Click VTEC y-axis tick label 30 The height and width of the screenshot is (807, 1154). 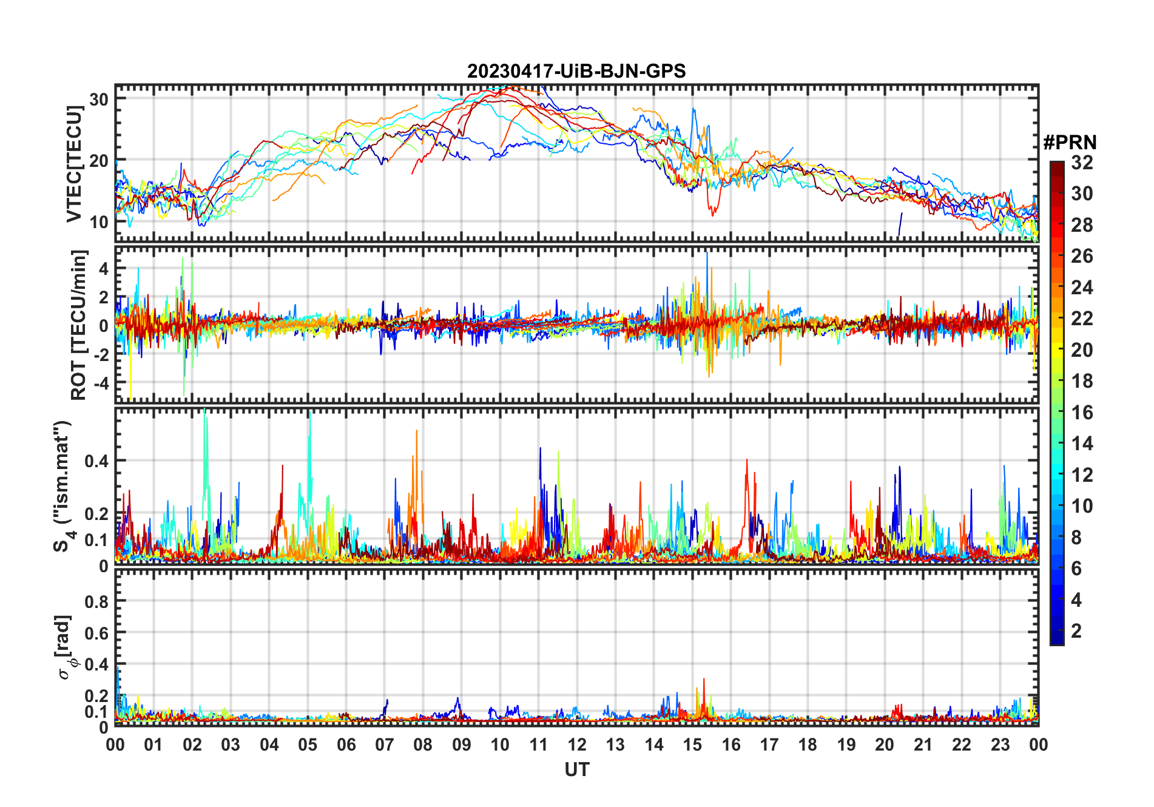tap(99, 100)
